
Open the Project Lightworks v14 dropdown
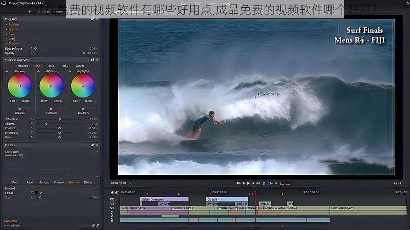click(x=43, y=3)
